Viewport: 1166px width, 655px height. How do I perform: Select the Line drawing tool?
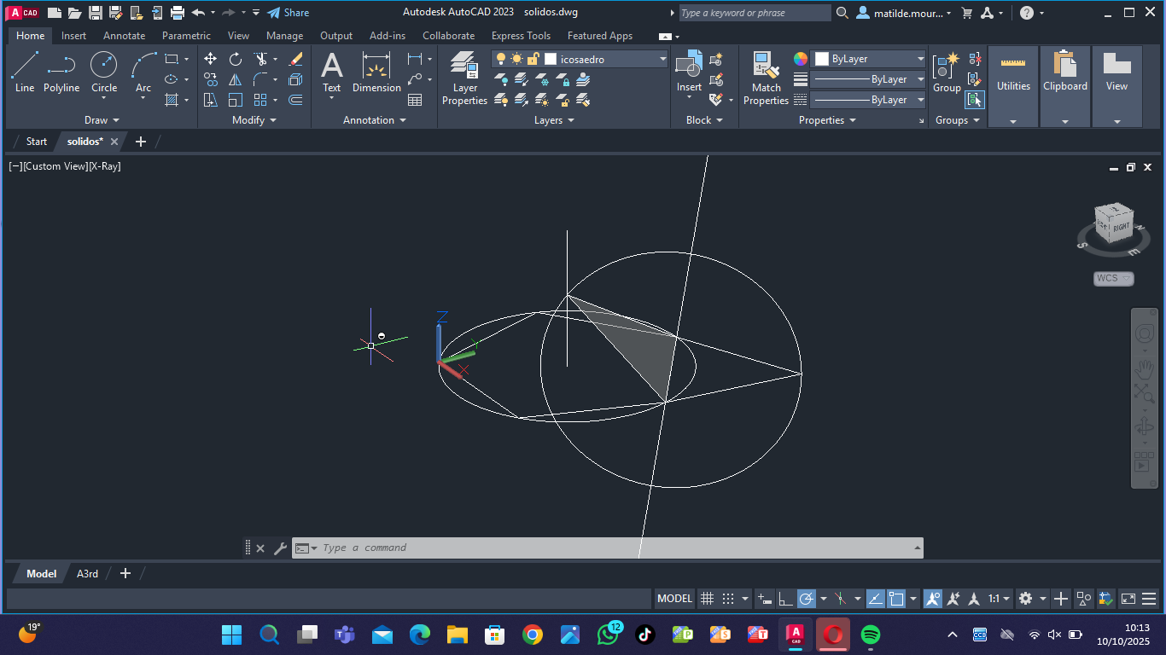(25, 72)
